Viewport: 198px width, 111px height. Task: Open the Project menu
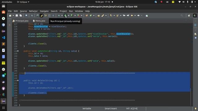pyautogui.click(x=63, y=11)
